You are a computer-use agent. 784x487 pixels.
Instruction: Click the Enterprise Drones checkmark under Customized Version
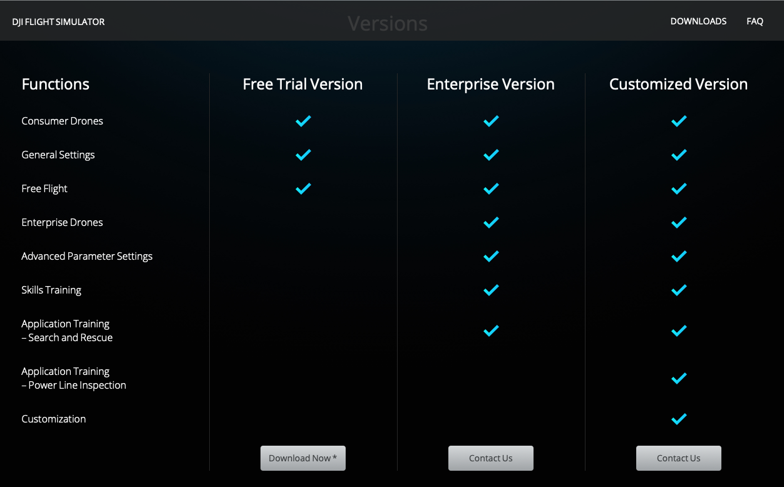click(x=679, y=222)
